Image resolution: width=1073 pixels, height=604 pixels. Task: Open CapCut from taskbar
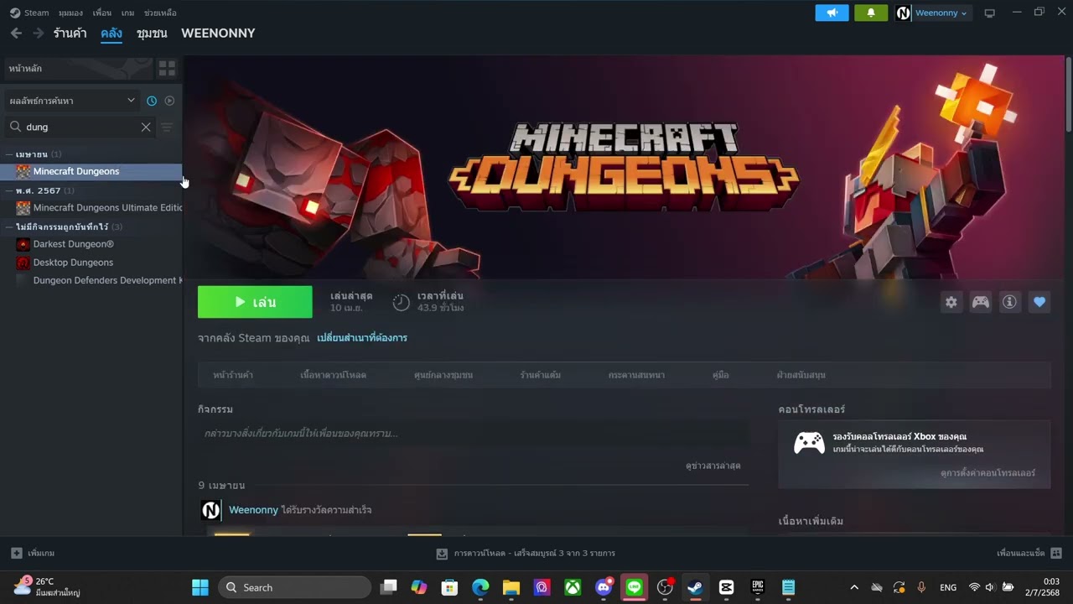click(x=727, y=587)
